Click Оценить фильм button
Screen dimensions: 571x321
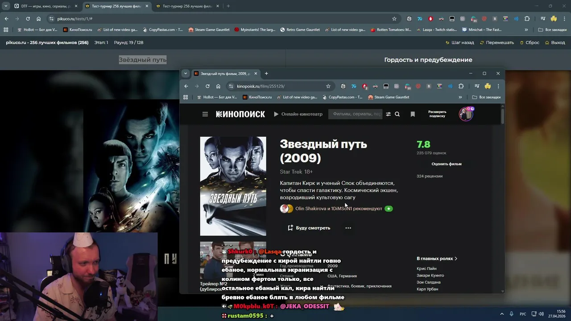coord(447,164)
